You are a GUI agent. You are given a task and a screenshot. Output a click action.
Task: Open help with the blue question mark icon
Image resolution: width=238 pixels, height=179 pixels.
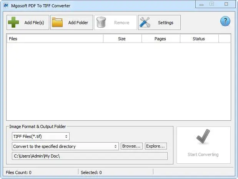point(225,21)
